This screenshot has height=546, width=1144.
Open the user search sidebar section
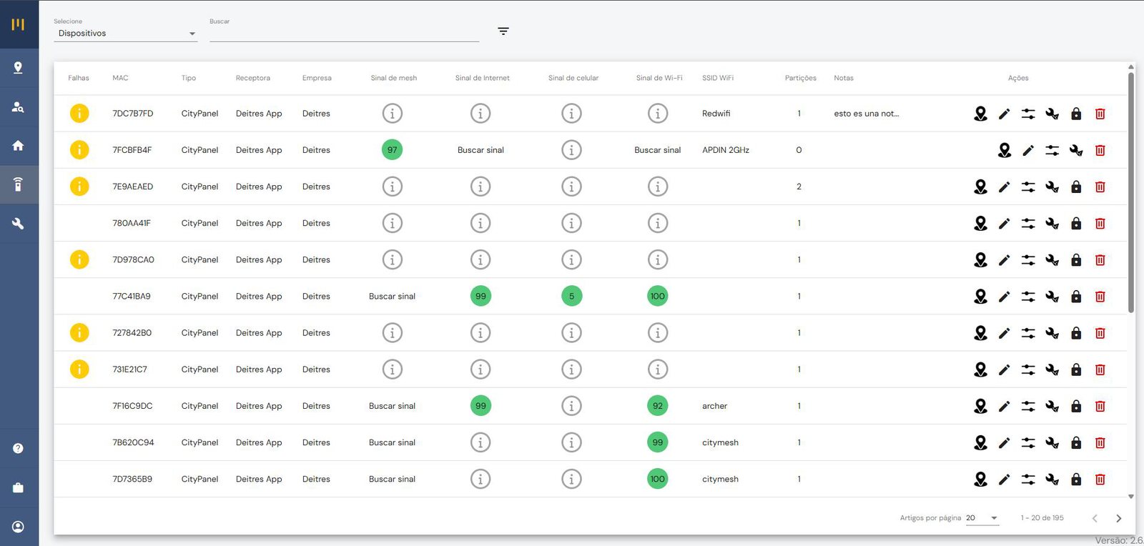click(18, 107)
